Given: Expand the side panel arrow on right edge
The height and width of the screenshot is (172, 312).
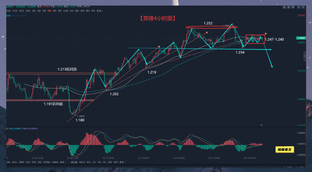Looking at the screenshot, I should [305, 56].
